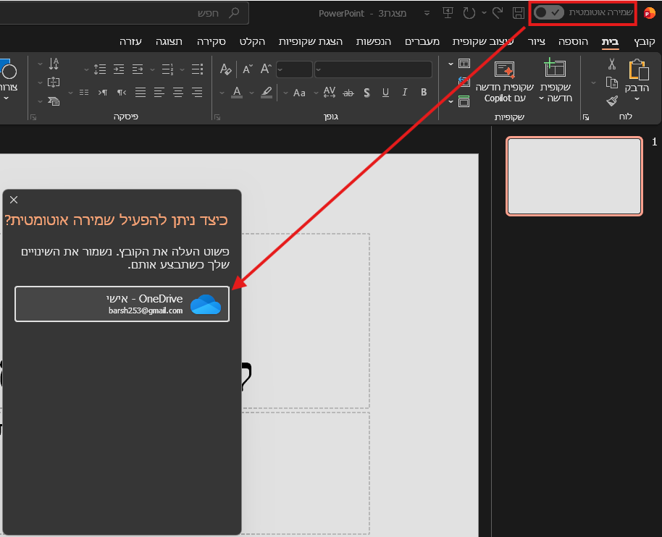
Task: Open the Undo history dropdown arrow
Action: pos(485,13)
